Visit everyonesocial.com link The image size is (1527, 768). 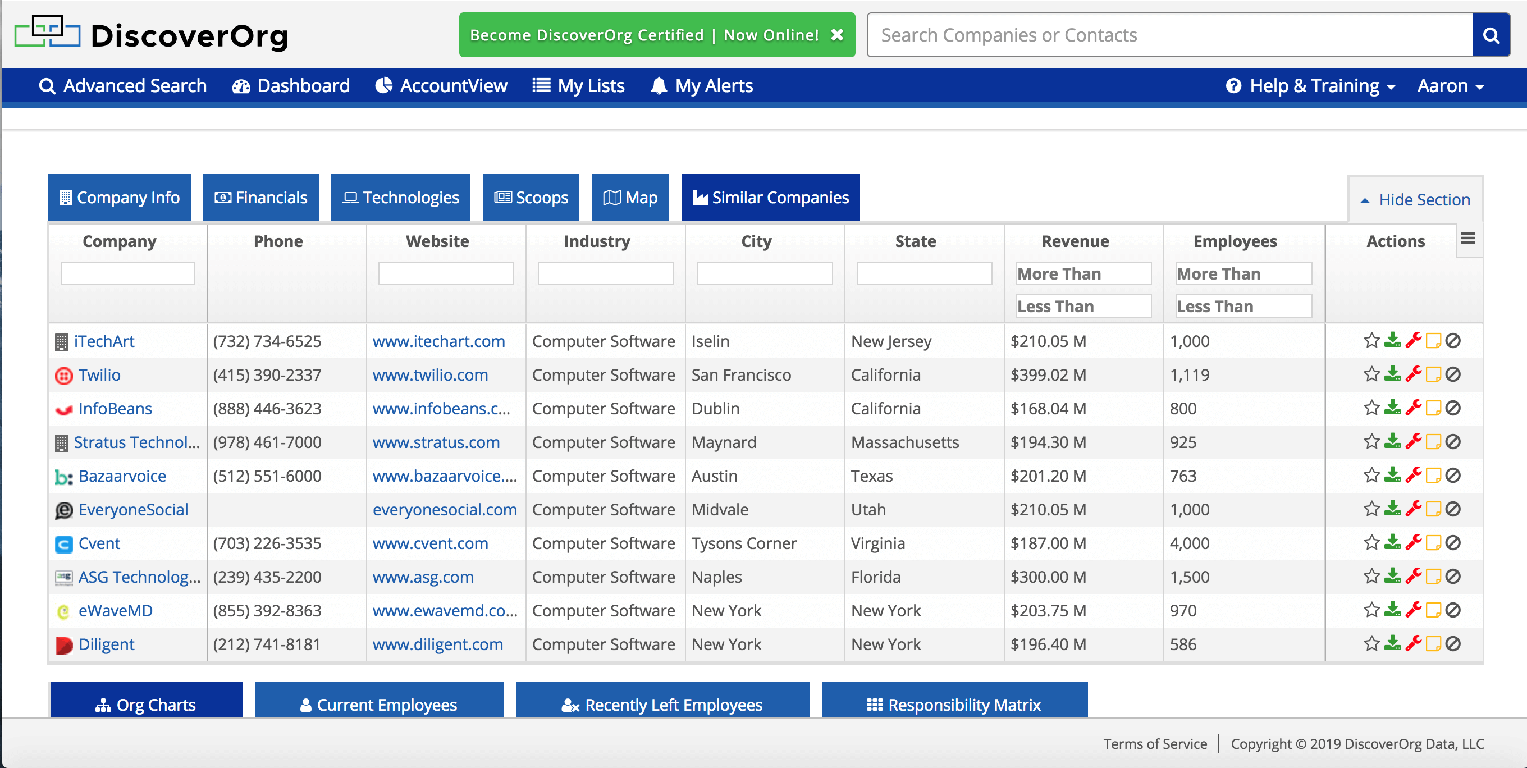pos(445,510)
